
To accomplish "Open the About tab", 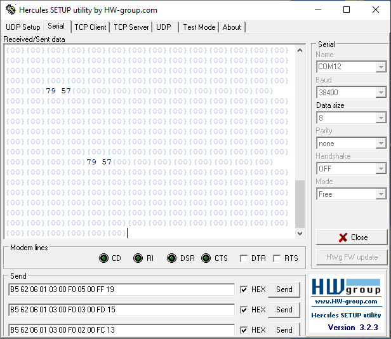I will (232, 27).
